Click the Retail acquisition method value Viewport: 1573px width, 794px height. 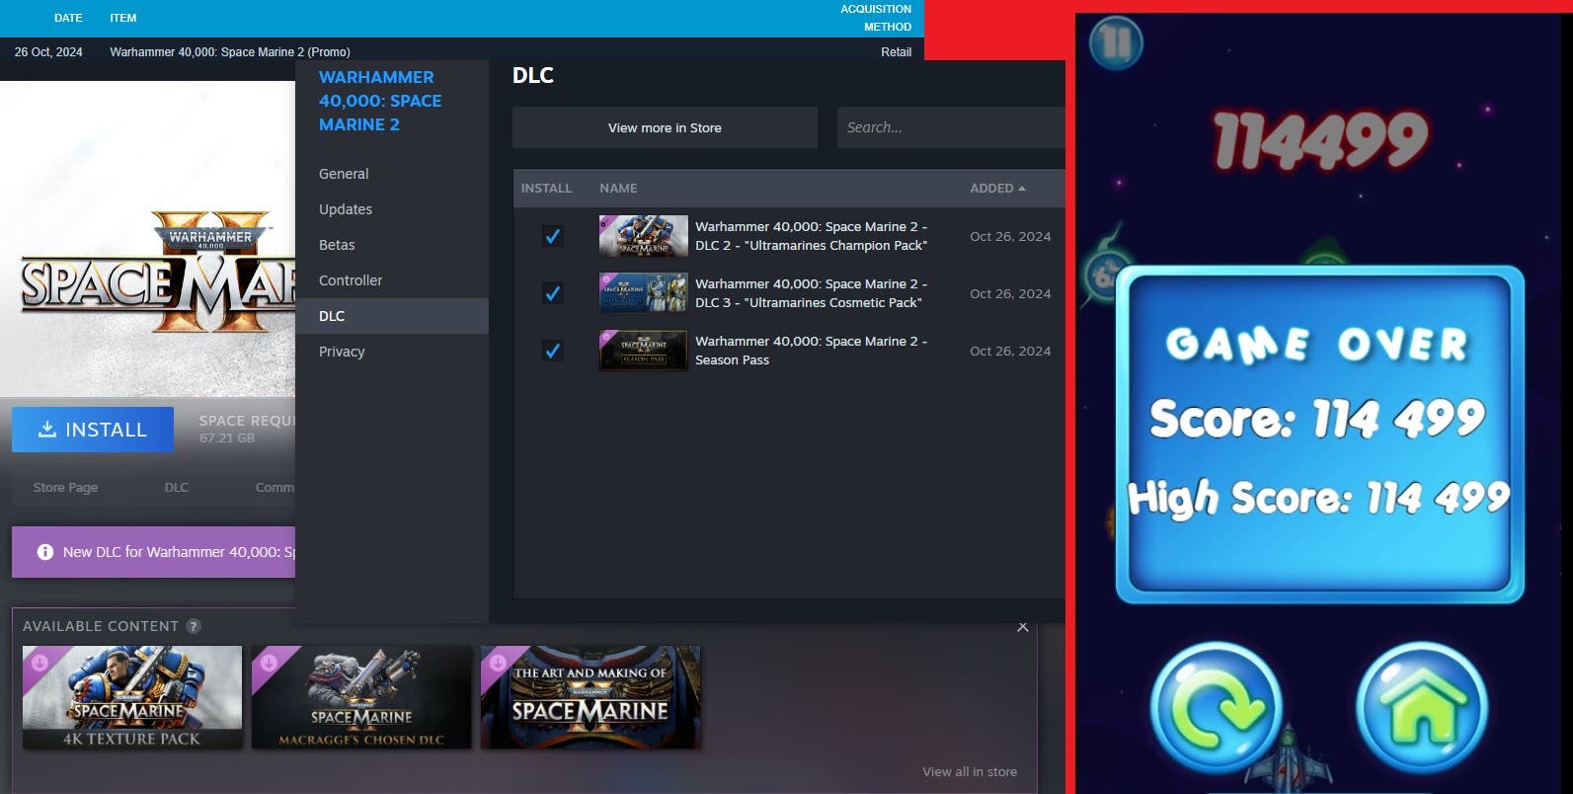(896, 52)
